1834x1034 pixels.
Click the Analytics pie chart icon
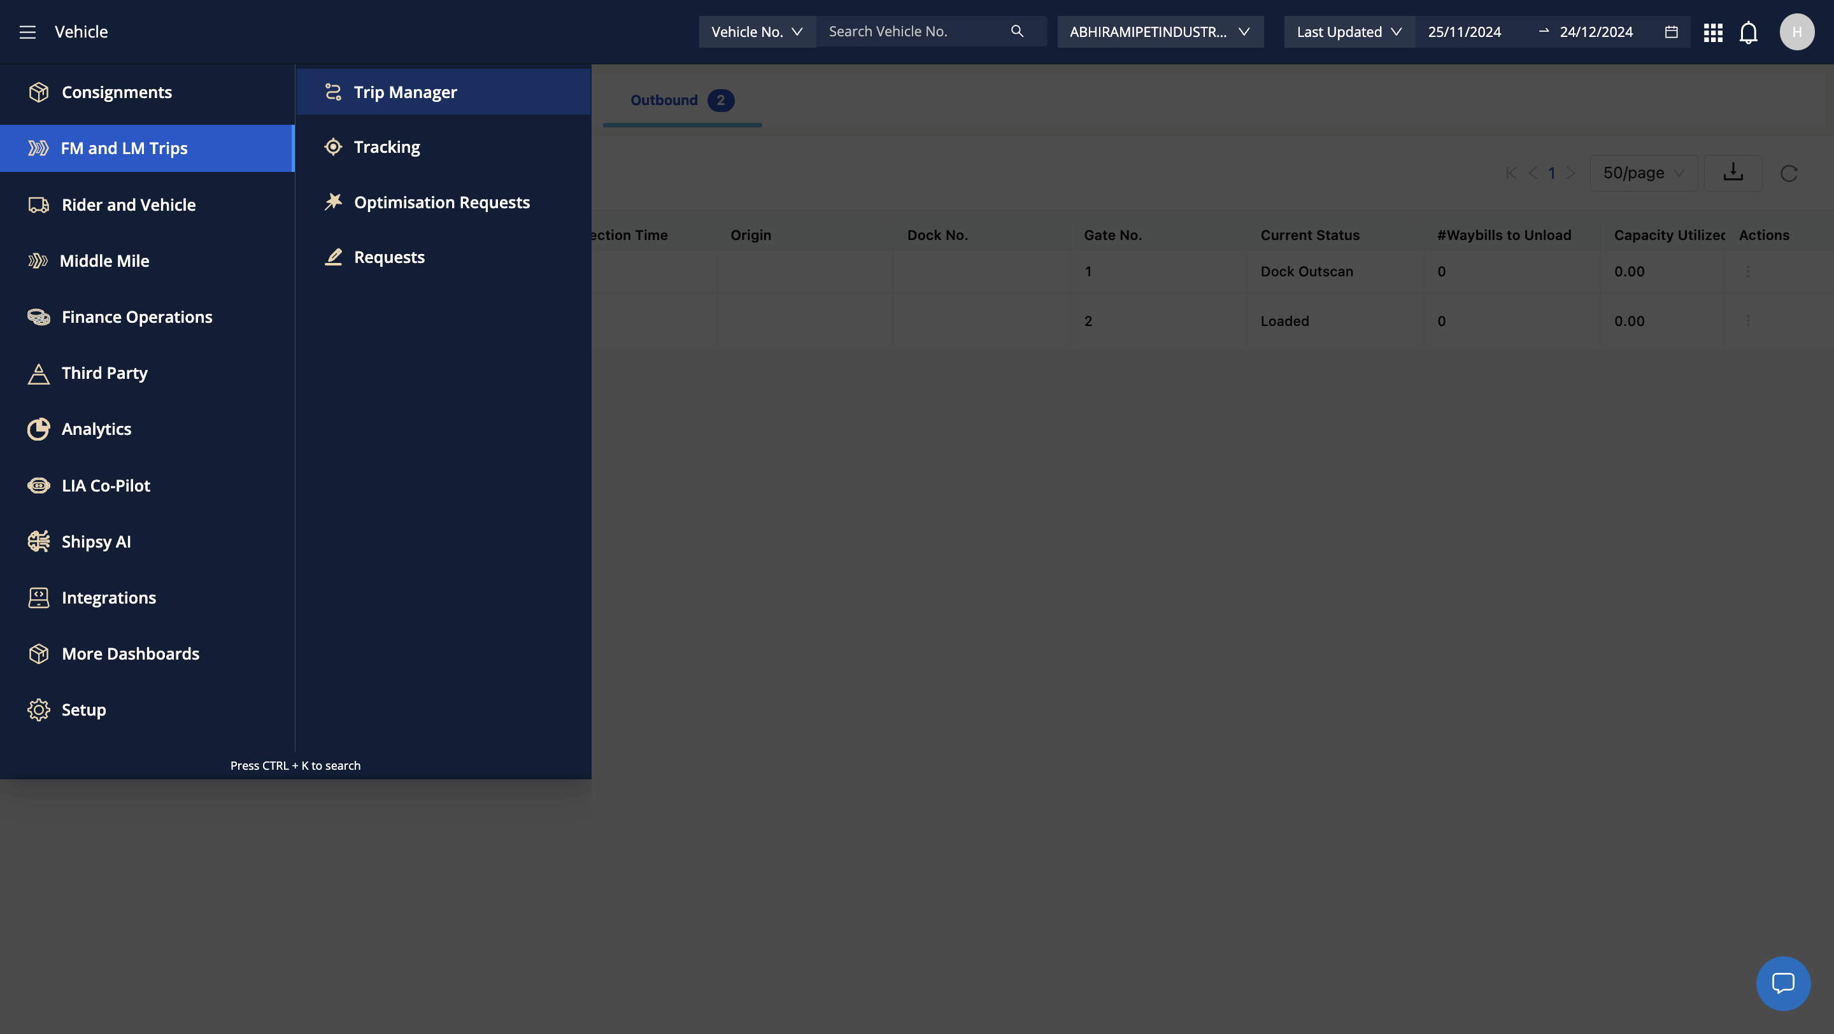pos(38,429)
